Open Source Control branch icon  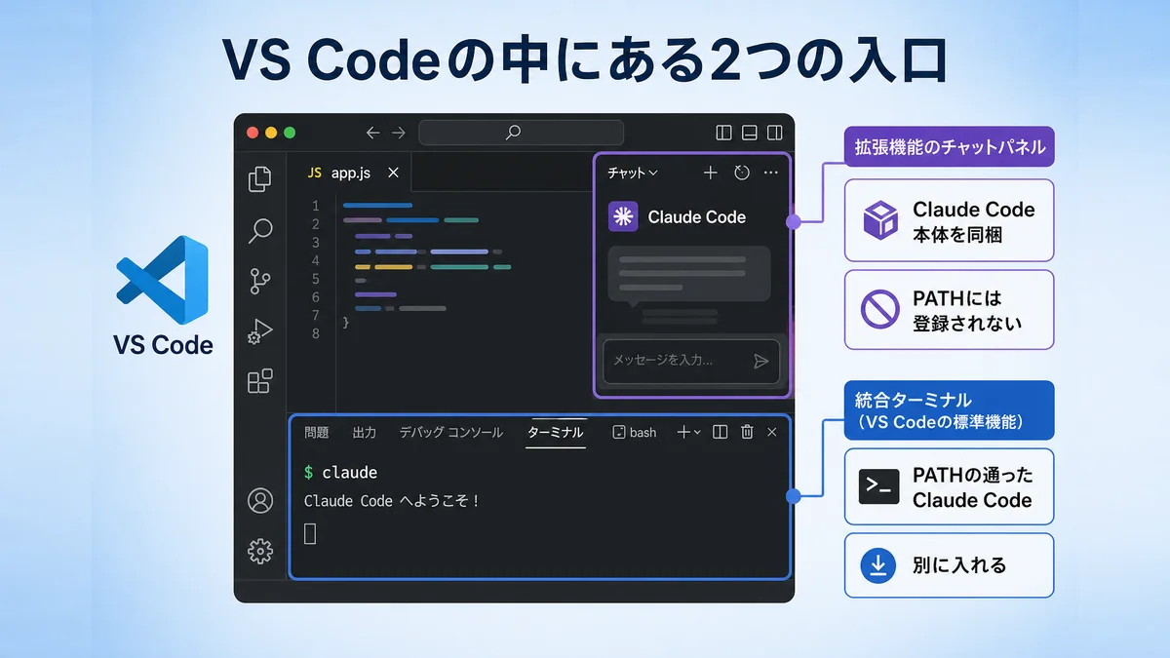(x=260, y=282)
